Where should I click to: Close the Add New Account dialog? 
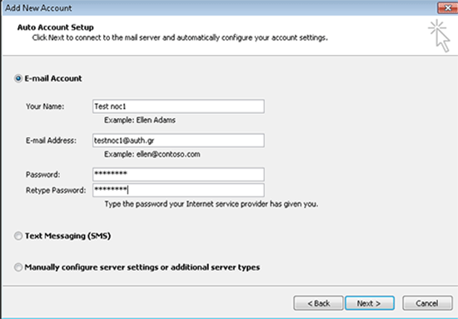tap(447, 7)
